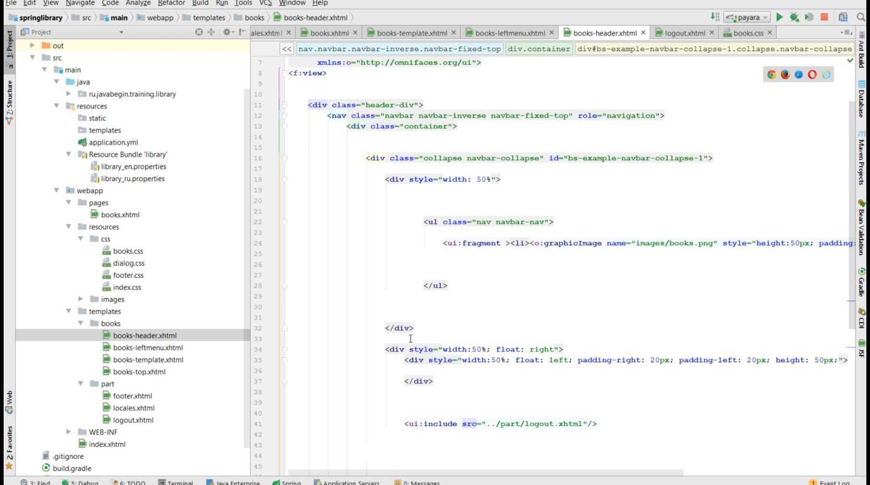Open Bean Validation tool window

pos(861,229)
